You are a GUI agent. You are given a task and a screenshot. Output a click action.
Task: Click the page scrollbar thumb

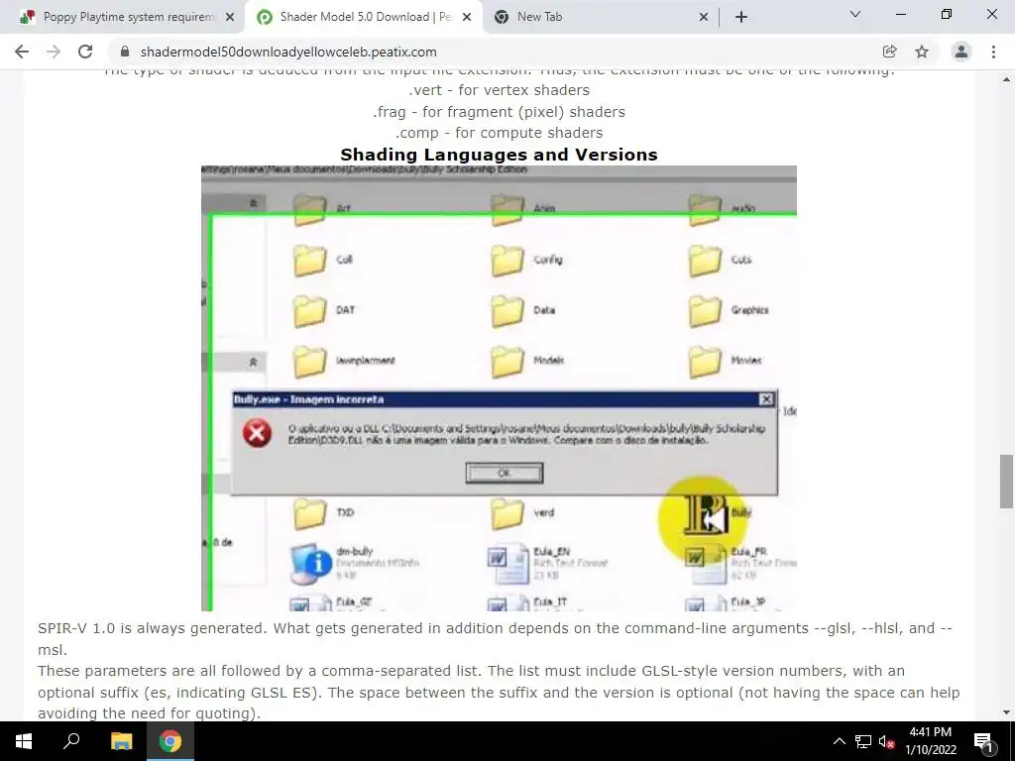tap(1006, 482)
